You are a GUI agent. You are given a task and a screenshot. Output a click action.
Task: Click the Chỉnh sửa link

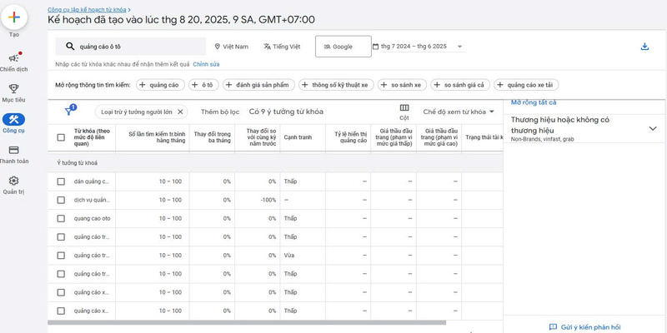[206, 63]
